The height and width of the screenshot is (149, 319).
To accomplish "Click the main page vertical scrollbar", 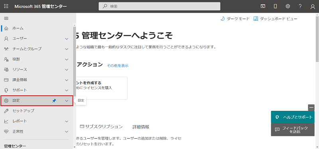I will [317, 39].
